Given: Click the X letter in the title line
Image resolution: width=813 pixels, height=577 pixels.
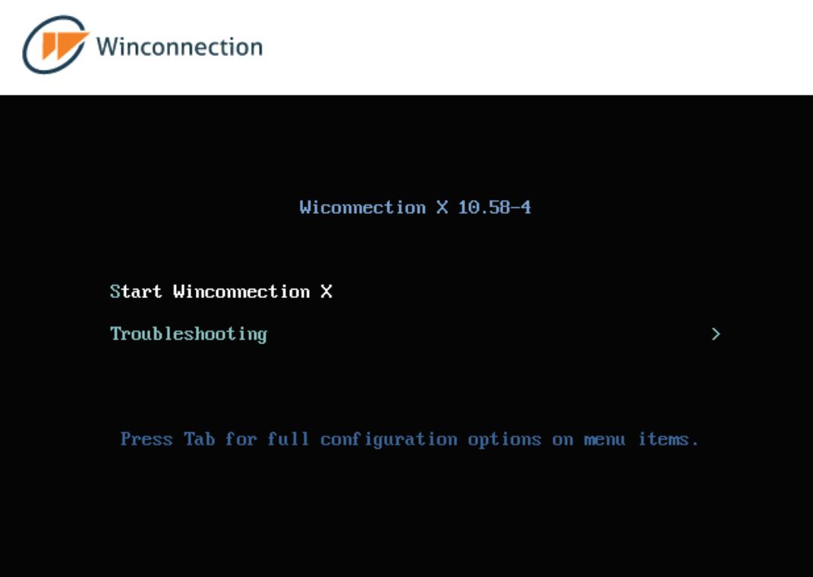Looking at the screenshot, I should click(x=442, y=208).
